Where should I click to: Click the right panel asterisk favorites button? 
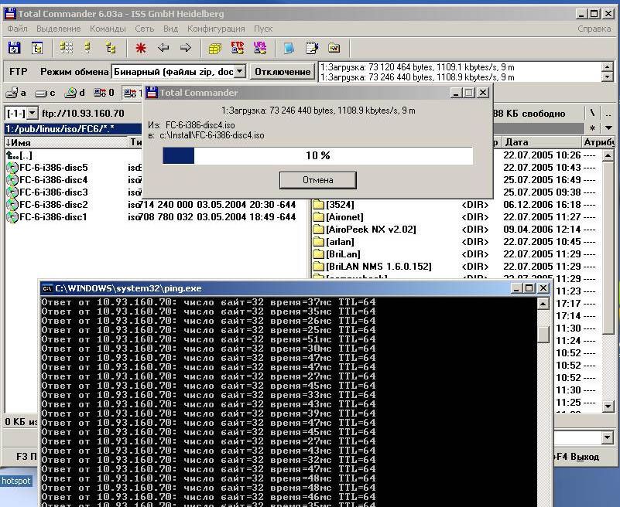pyautogui.click(x=592, y=128)
